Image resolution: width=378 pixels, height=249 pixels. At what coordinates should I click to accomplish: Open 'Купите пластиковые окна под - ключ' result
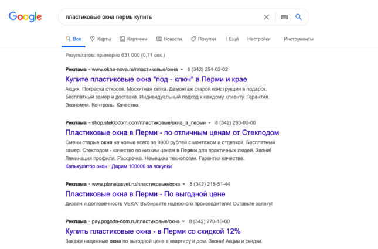[156, 79]
